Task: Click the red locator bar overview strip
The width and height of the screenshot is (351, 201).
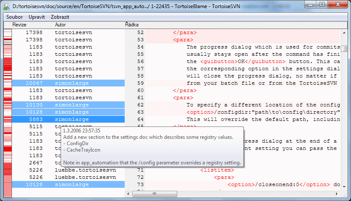Action: point(8,113)
